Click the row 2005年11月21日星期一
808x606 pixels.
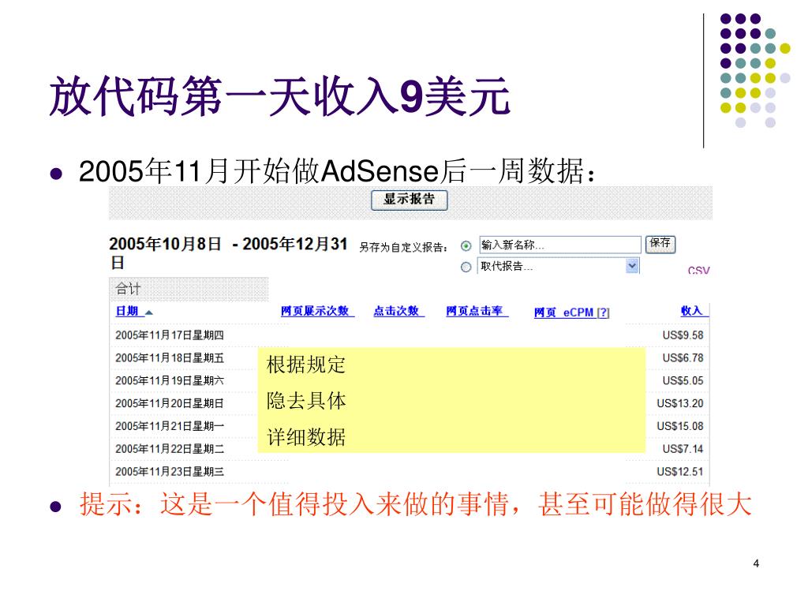[x=410, y=425]
